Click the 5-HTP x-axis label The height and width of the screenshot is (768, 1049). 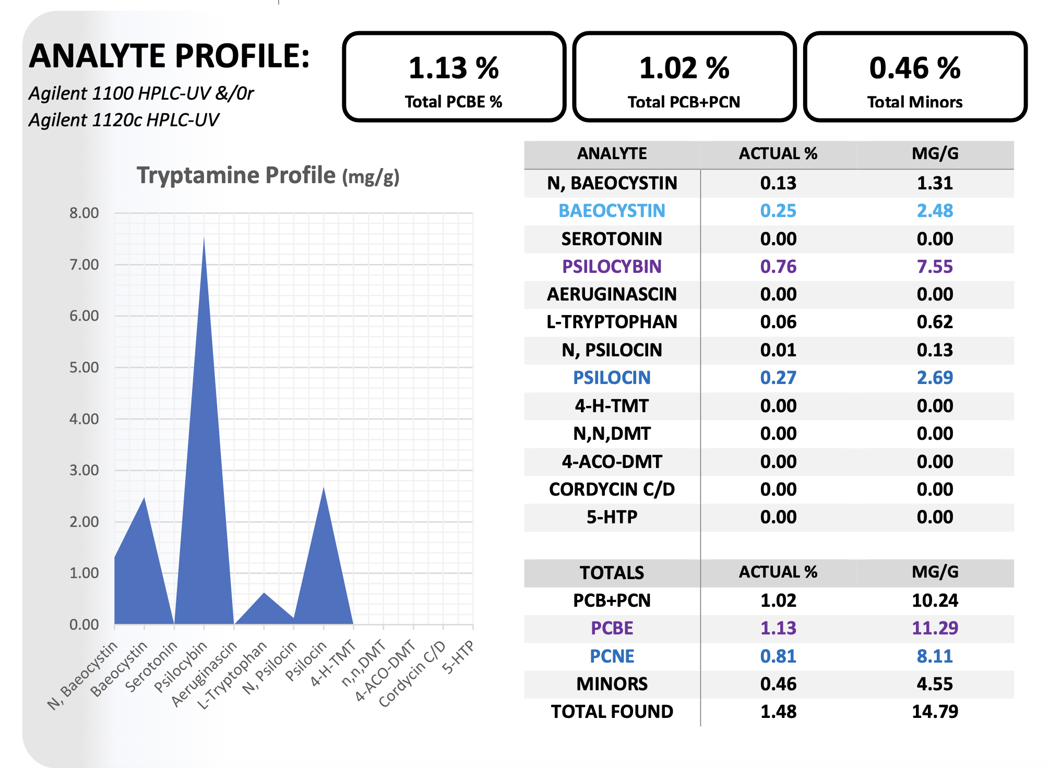tap(458, 657)
